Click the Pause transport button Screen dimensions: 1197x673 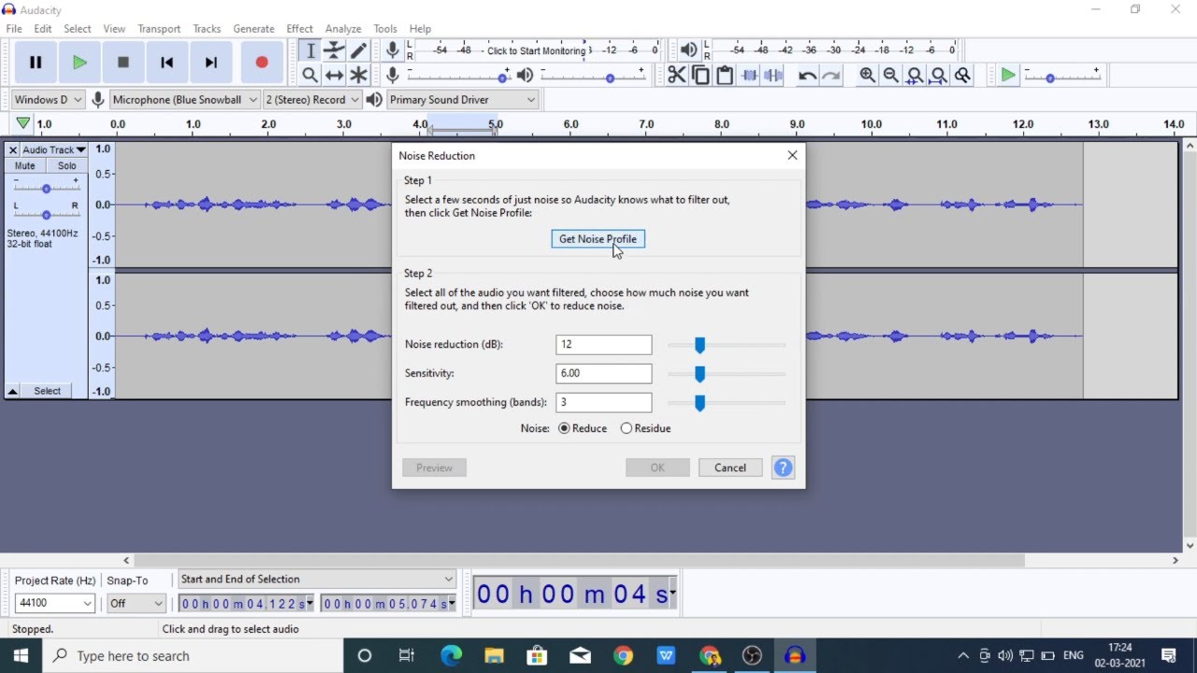point(36,63)
